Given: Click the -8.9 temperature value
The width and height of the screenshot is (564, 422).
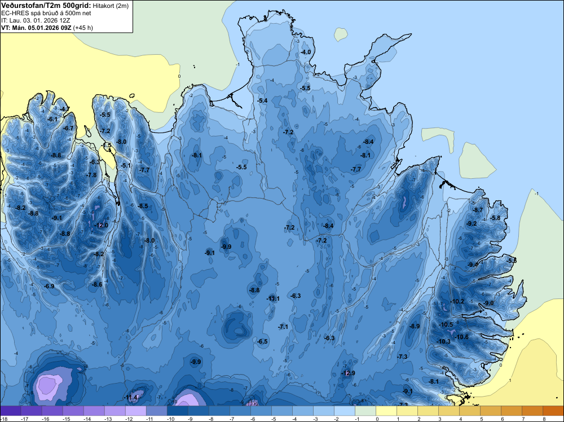Looking at the screenshot, I should pos(415,326).
